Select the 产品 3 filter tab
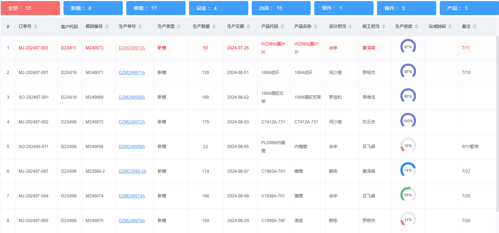Screen dimensions: 499x233 click(x=469, y=8)
